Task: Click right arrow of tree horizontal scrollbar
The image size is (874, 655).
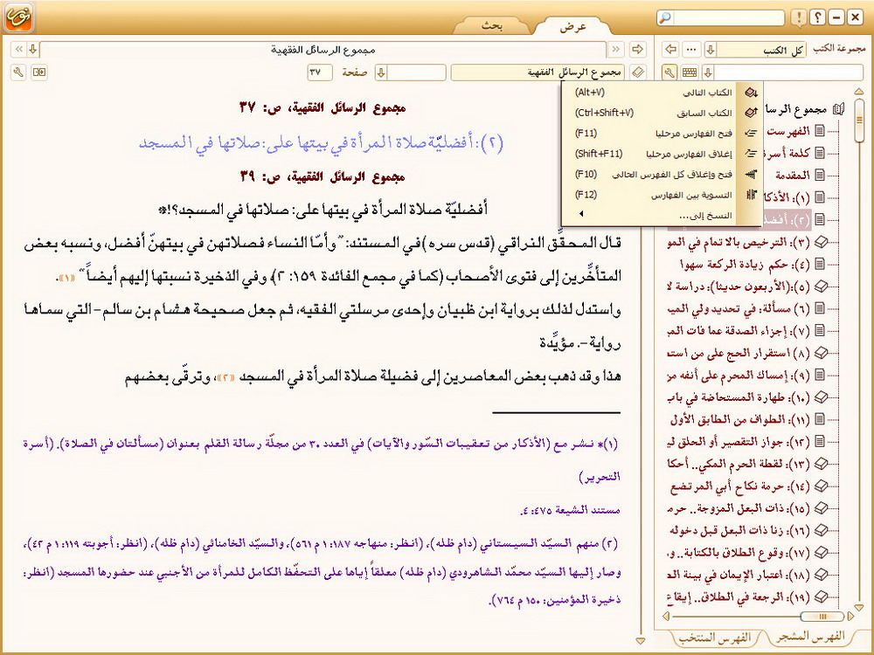Action: pos(850,616)
